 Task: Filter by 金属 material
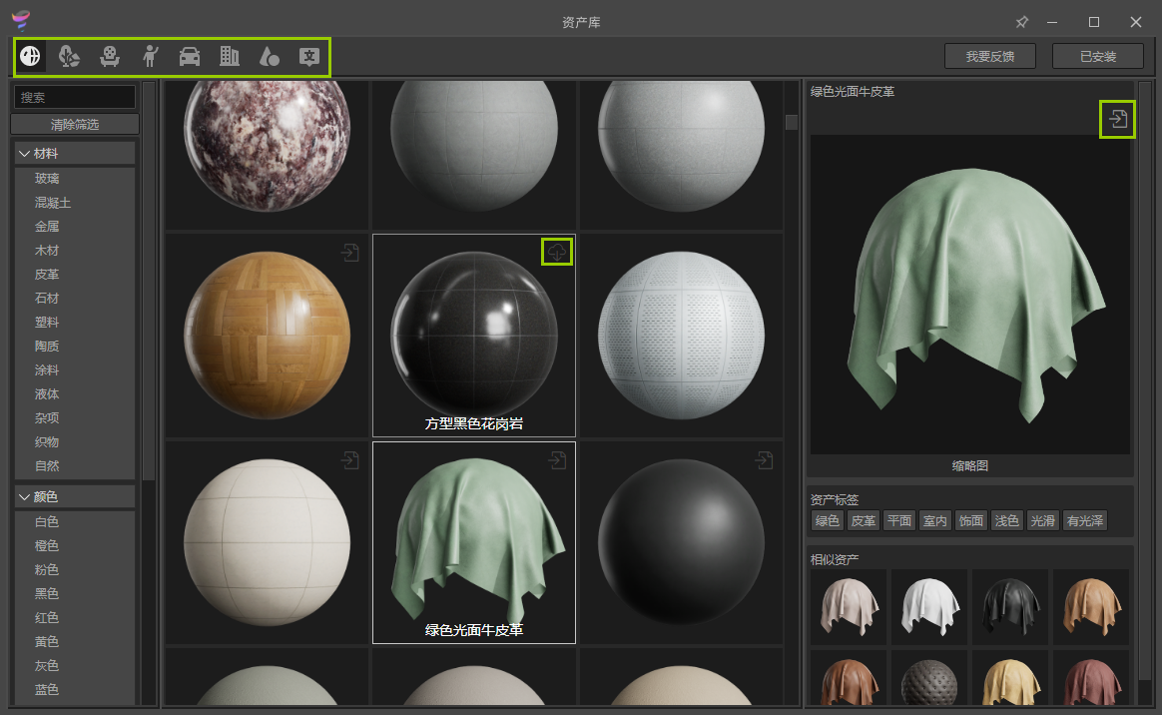(x=47, y=227)
